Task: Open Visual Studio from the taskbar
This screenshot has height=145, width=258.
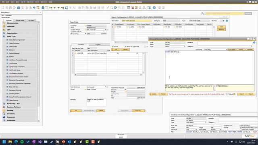Action: [x=40, y=142]
